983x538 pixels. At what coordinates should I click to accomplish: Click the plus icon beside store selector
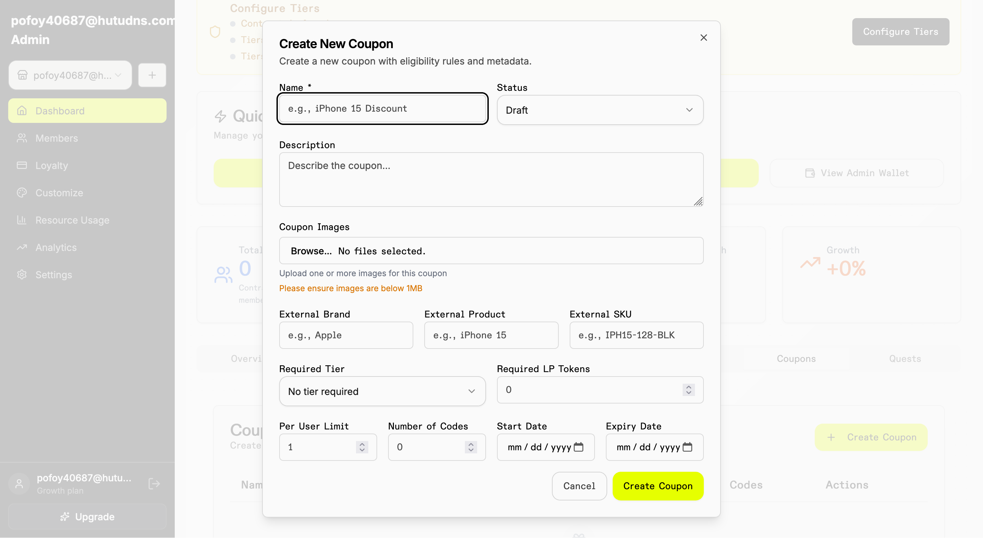pos(152,75)
